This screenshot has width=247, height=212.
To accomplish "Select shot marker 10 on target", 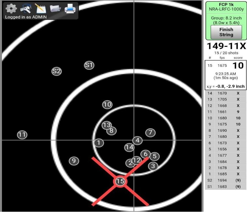I will click(x=107, y=105).
